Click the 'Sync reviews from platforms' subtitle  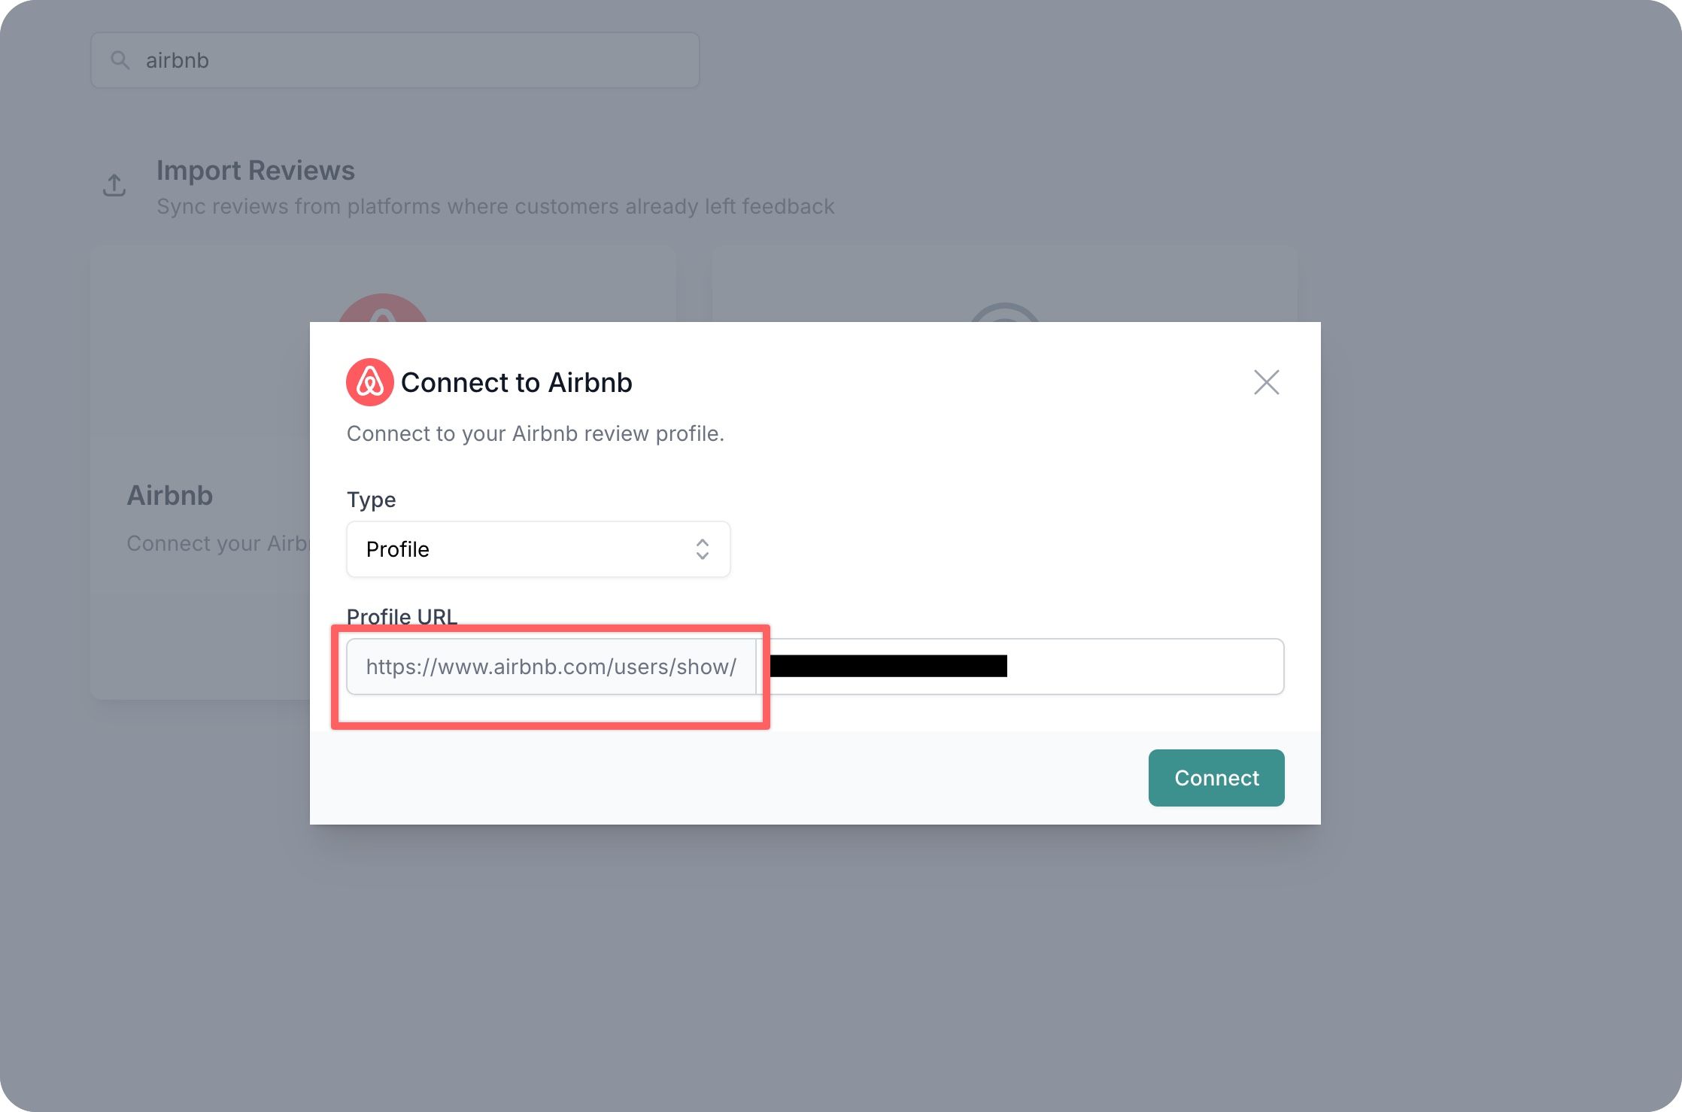click(496, 206)
